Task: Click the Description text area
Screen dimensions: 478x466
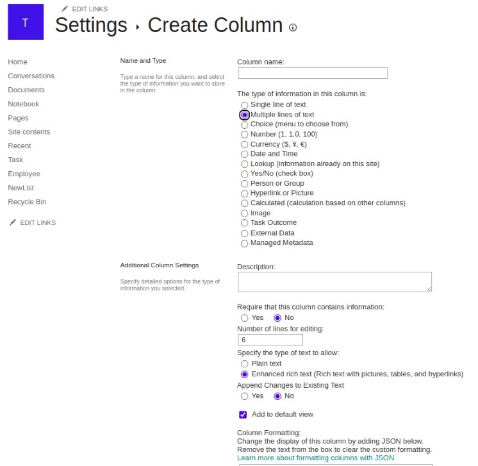Action: click(x=334, y=282)
